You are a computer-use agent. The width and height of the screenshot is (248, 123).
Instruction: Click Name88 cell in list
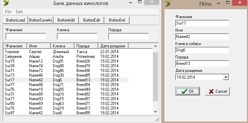[36, 85]
